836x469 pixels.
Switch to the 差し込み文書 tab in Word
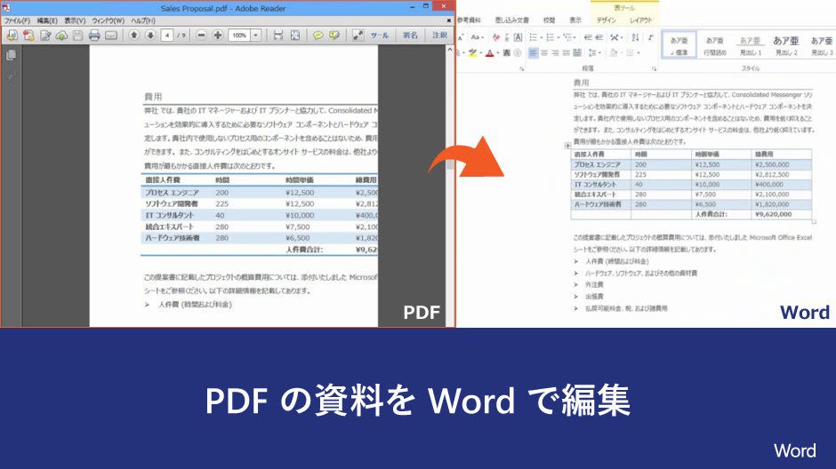512,20
